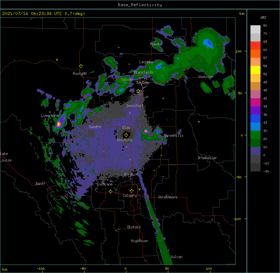Click the storm cell core west of ThreeHills
This screenshot has height=273, width=280.
point(146,132)
